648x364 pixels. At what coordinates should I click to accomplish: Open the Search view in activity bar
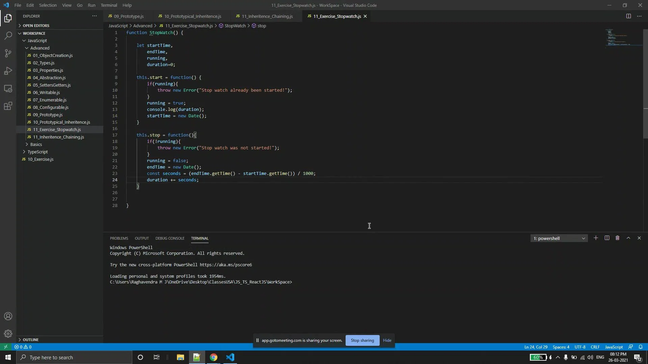(8, 35)
